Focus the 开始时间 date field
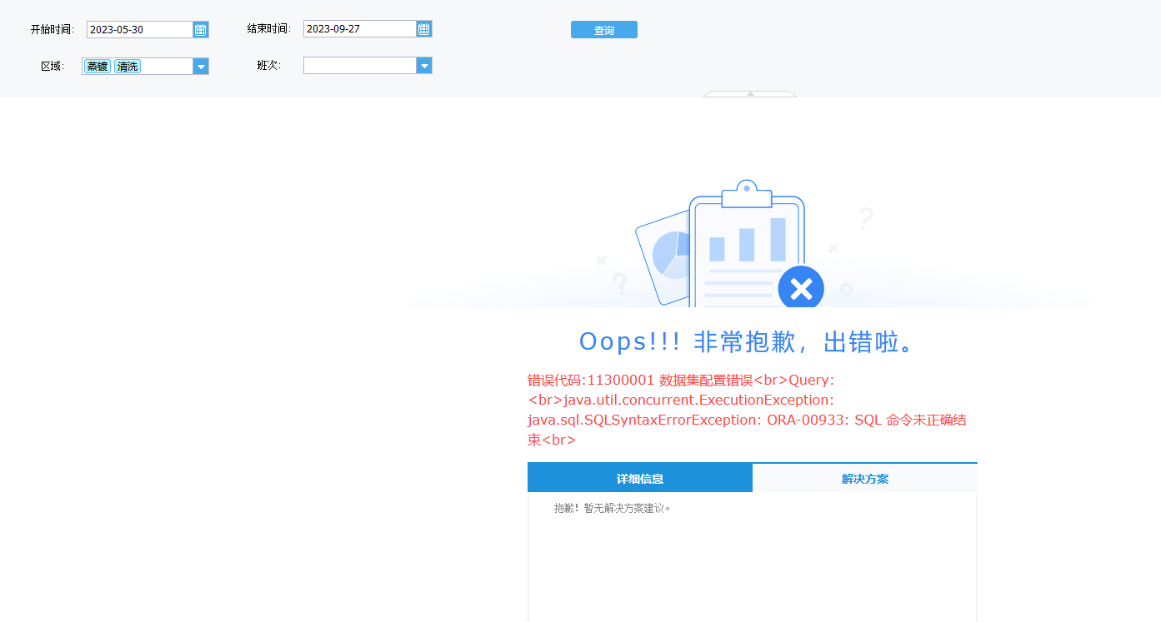Viewport: 1161px width, 622px height. coord(140,29)
